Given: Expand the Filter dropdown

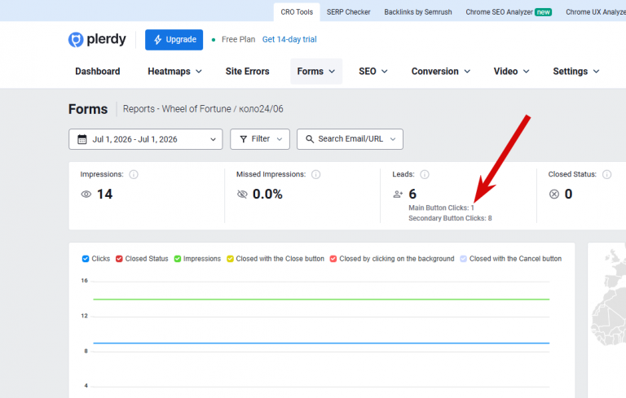Looking at the screenshot, I should pos(260,139).
